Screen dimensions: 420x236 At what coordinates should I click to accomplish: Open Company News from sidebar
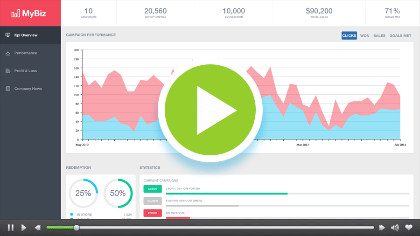(28, 89)
